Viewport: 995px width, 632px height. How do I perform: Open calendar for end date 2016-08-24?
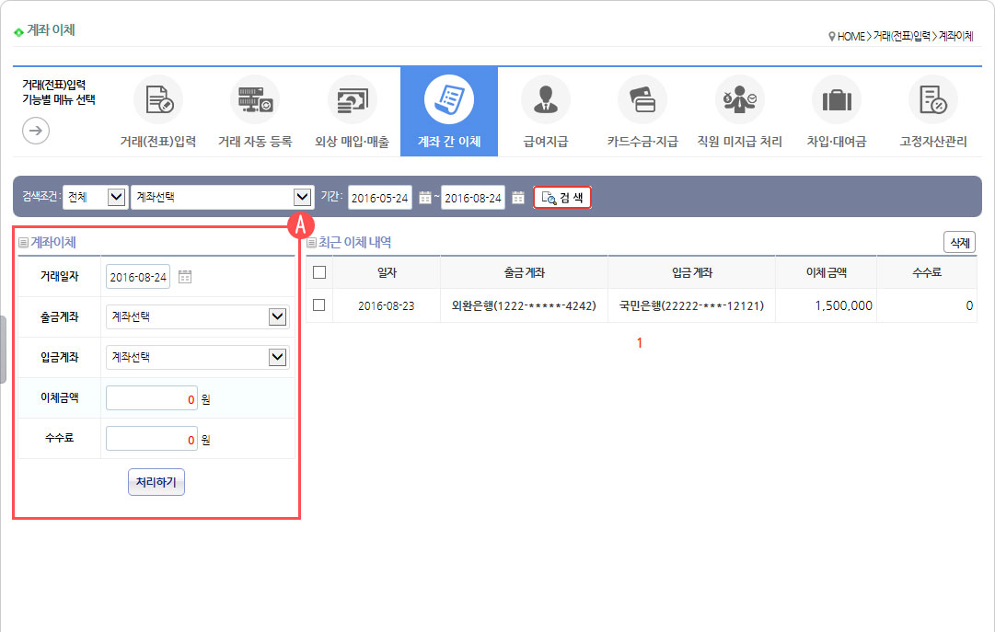coord(518,198)
